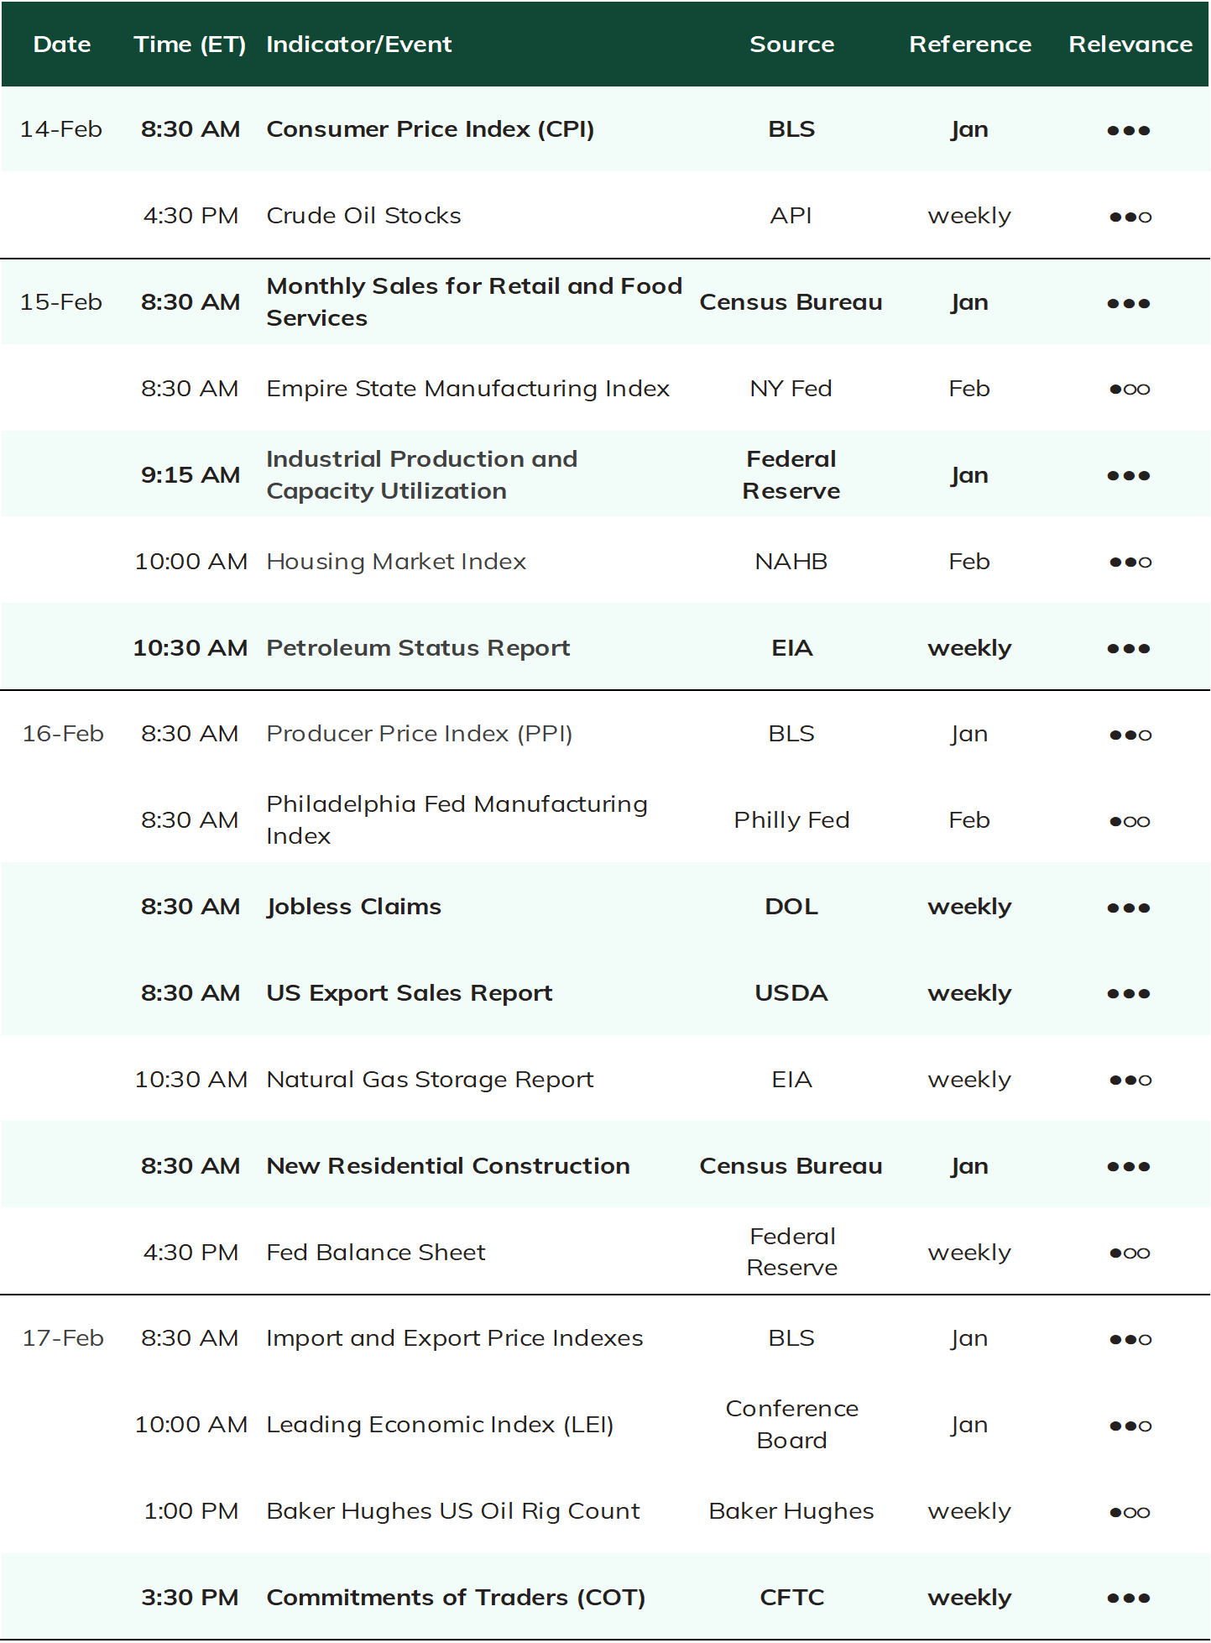Click the Relevance column header

pyautogui.click(x=1130, y=44)
